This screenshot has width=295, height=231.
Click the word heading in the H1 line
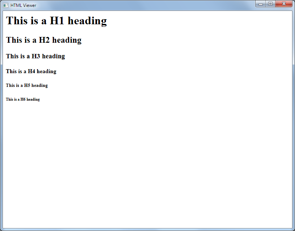coord(90,21)
